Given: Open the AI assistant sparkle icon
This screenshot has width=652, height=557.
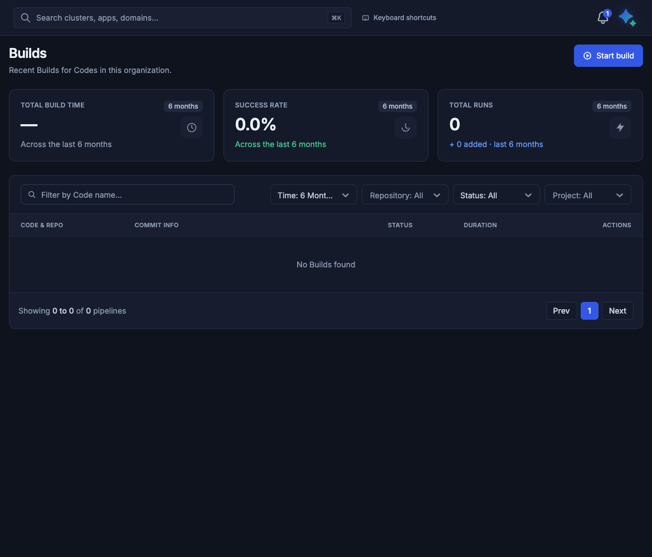Looking at the screenshot, I should [x=627, y=18].
